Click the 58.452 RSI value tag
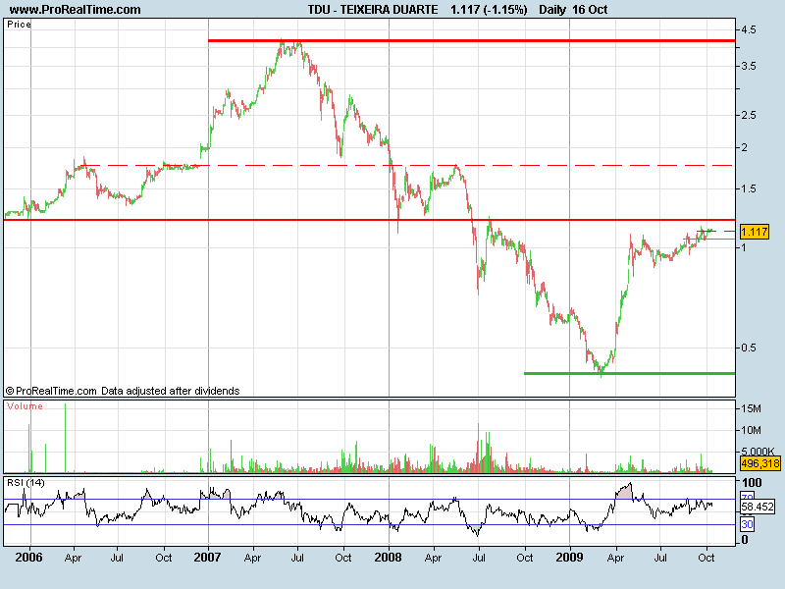Viewport: 785px width, 589px height. coord(758,507)
